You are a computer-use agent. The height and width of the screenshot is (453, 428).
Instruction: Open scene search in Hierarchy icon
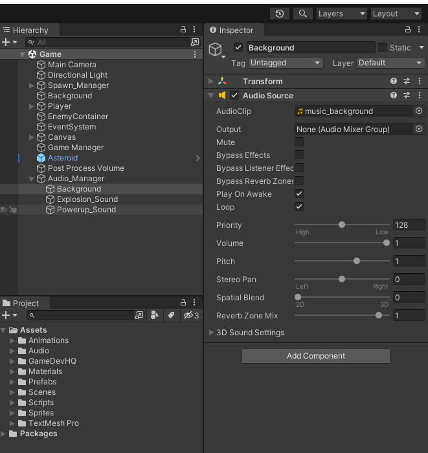(x=195, y=42)
